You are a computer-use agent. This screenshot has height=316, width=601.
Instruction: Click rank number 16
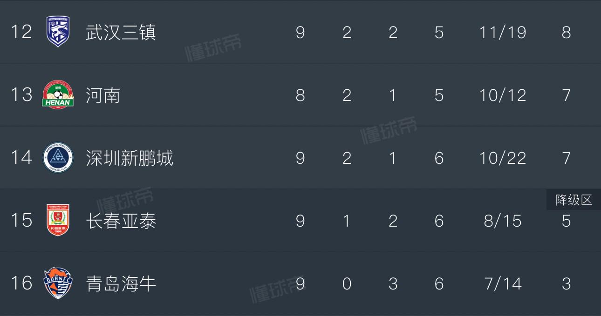click(21, 283)
